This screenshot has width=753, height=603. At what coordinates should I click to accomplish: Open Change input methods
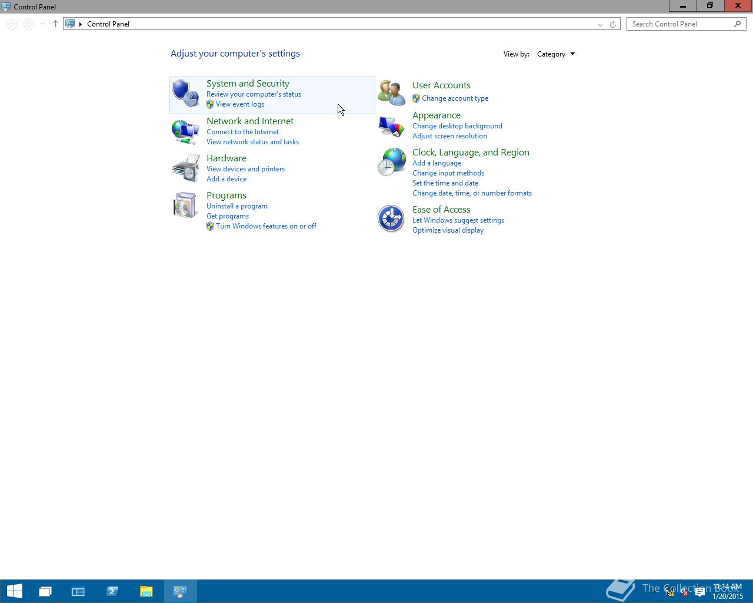pos(448,173)
